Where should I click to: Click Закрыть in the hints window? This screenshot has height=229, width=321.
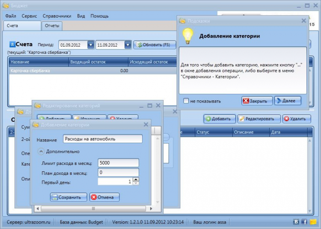(x=257, y=101)
